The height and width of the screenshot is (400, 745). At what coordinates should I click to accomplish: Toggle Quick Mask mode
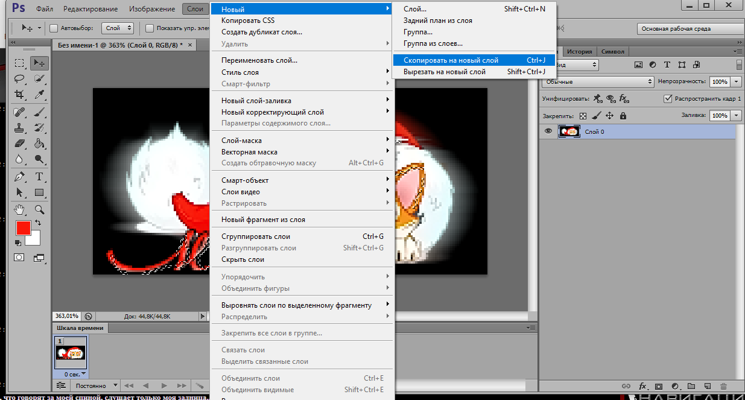pyautogui.click(x=19, y=258)
